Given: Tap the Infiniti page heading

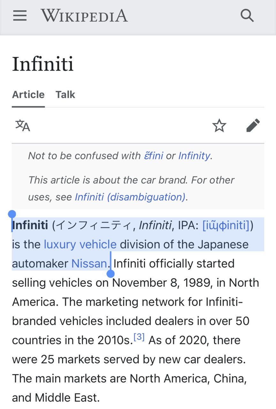Looking at the screenshot, I should point(43,64).
